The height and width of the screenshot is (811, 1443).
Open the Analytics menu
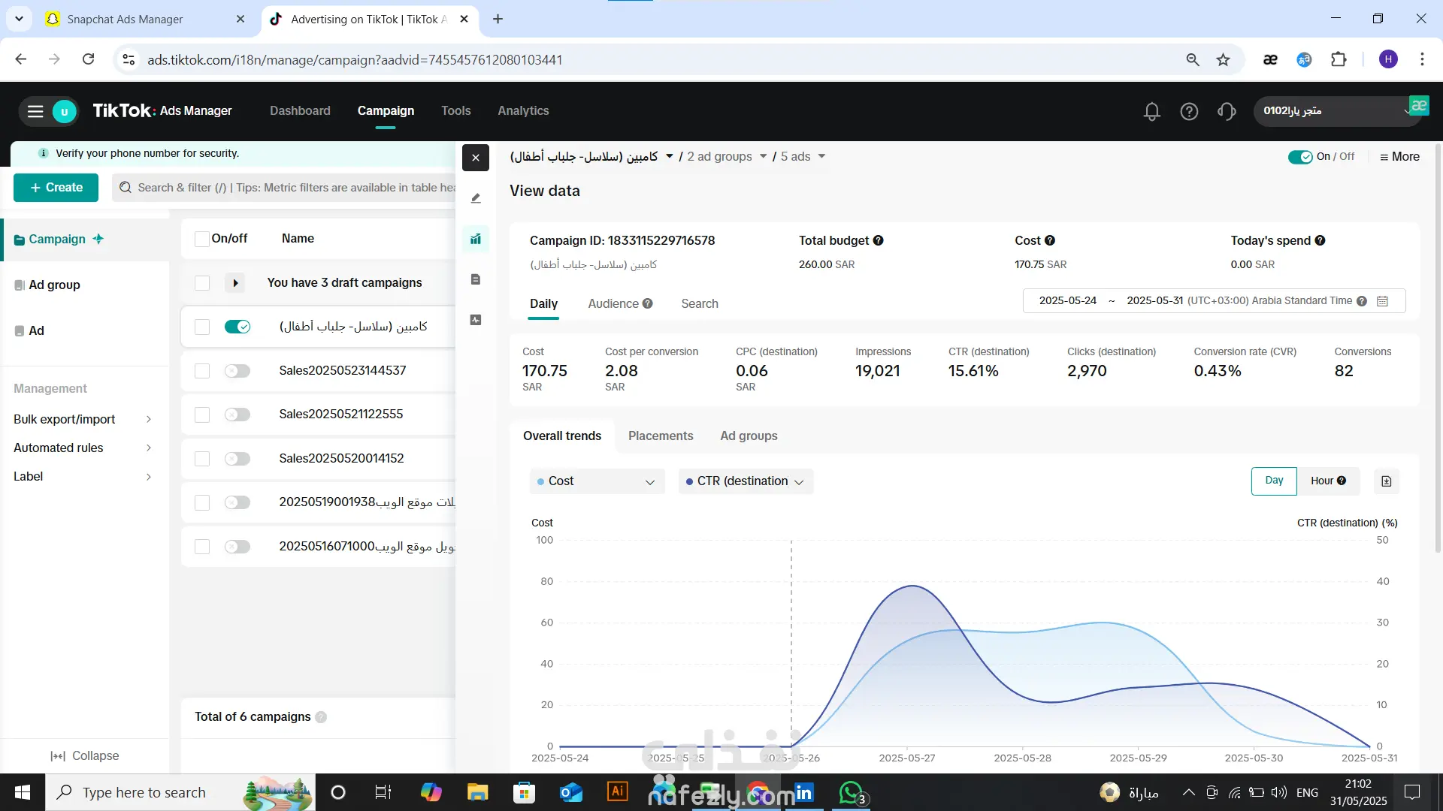coord(523,110)
